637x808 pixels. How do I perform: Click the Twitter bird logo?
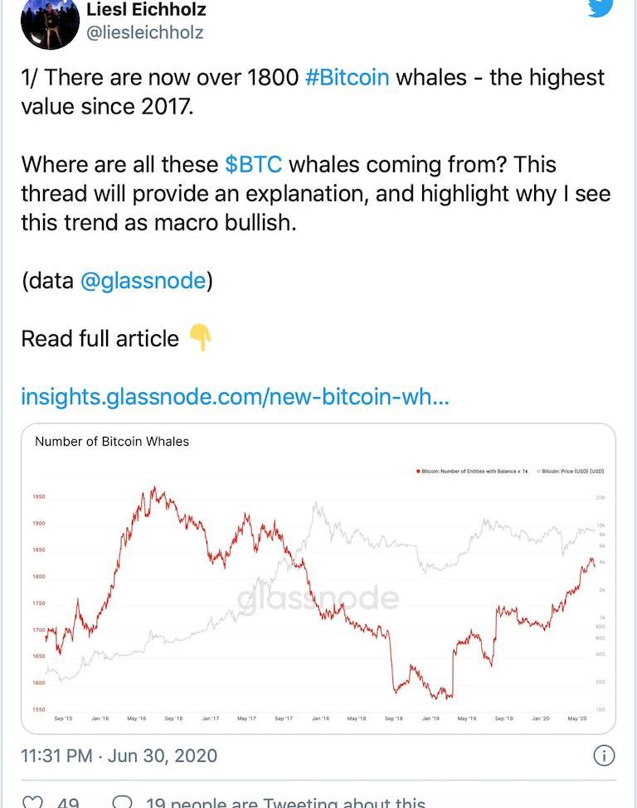tap(600, 7)
